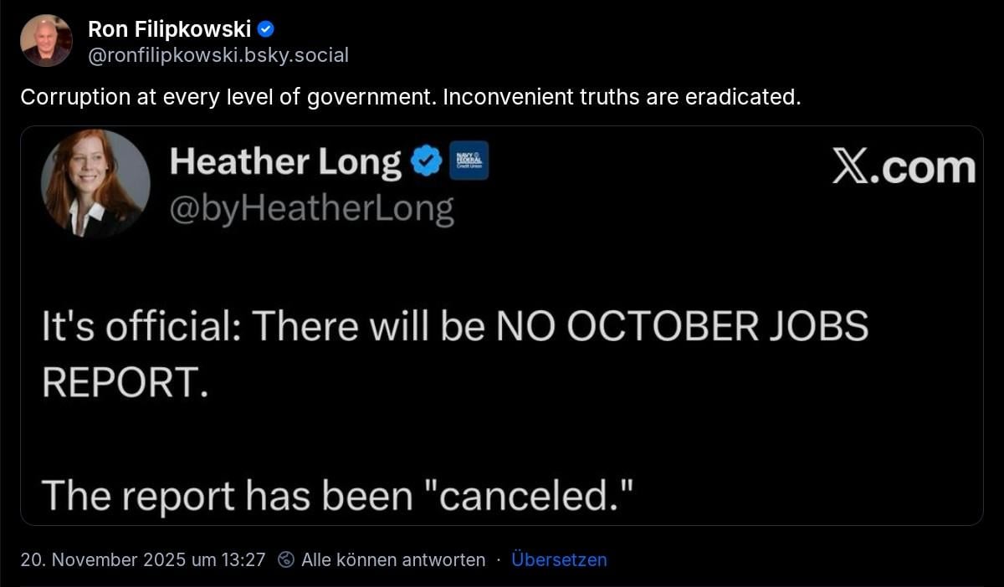This screenshot has height=587, width=1004.
Task: Click the Heather Long name in the tweet
Action: click(284, 161)
